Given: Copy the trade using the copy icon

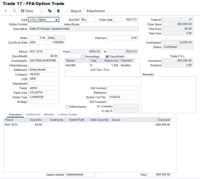Looking at the screenshot, I should pyautogui.click(x=50, y=11).
